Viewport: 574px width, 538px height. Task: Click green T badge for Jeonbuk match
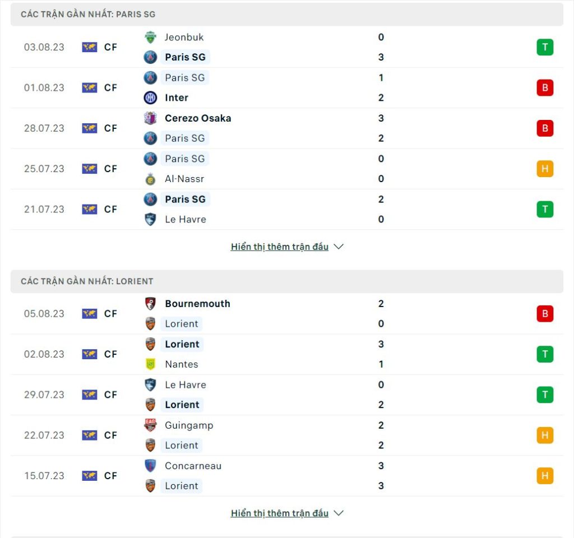545,47
